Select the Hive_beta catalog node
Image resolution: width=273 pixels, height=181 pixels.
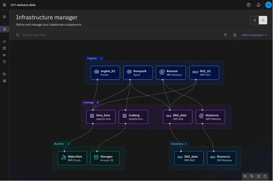click(101, 117)
